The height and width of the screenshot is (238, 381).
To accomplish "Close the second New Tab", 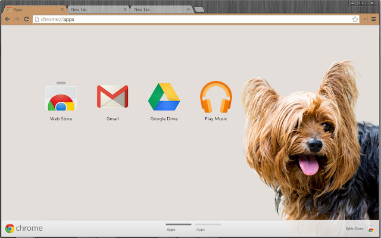I will [x=188, y=10].
